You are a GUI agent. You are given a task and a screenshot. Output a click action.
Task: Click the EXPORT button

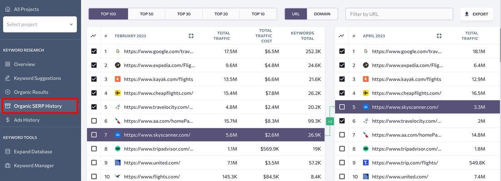point(476,14)
